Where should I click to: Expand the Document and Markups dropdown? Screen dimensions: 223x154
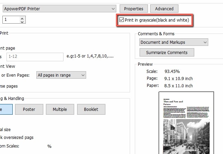tap(174, 42)
